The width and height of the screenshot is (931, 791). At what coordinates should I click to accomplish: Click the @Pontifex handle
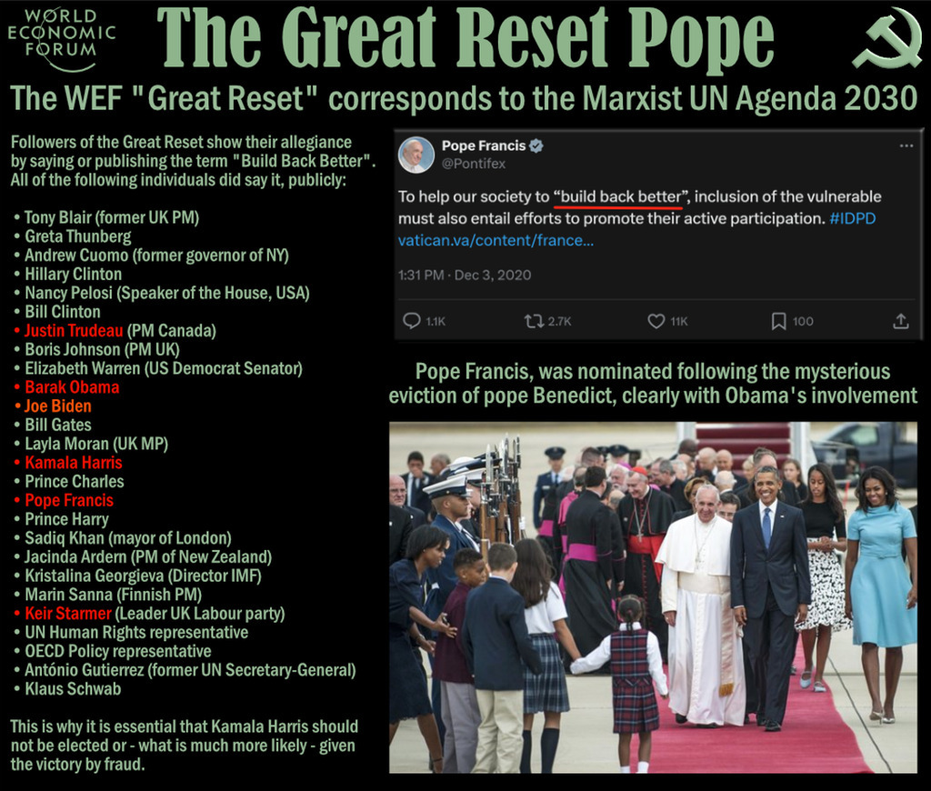473,164
